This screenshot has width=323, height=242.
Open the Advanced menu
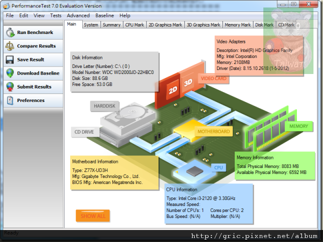(x=78, y=15)
